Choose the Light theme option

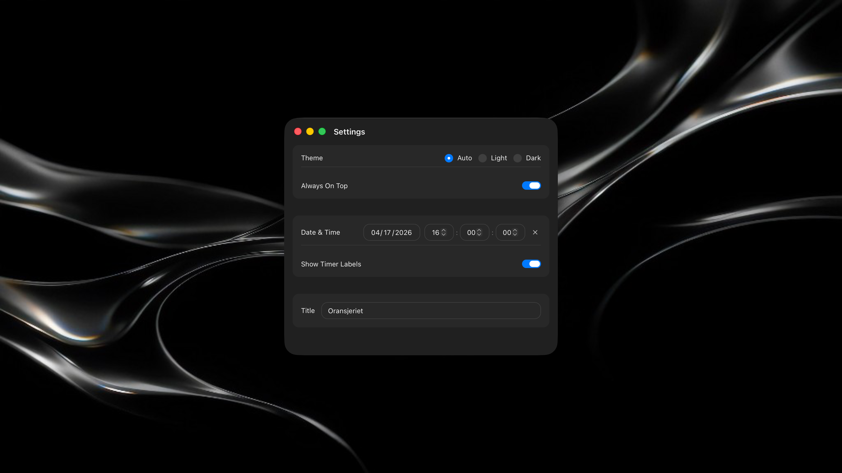click(483, 158)
